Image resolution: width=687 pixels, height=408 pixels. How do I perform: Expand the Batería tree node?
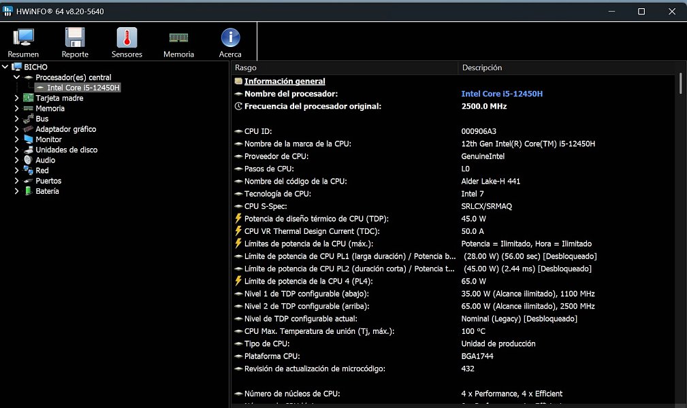click(16, 191)
